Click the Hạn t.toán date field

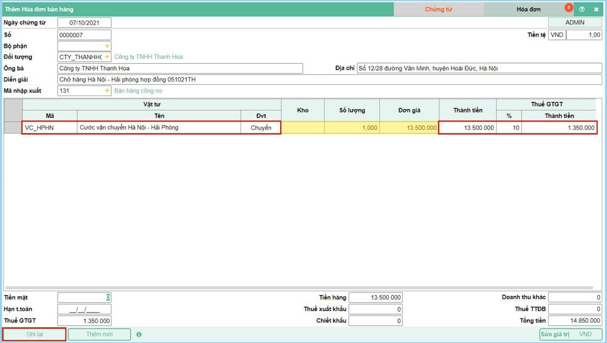point(84,309)
